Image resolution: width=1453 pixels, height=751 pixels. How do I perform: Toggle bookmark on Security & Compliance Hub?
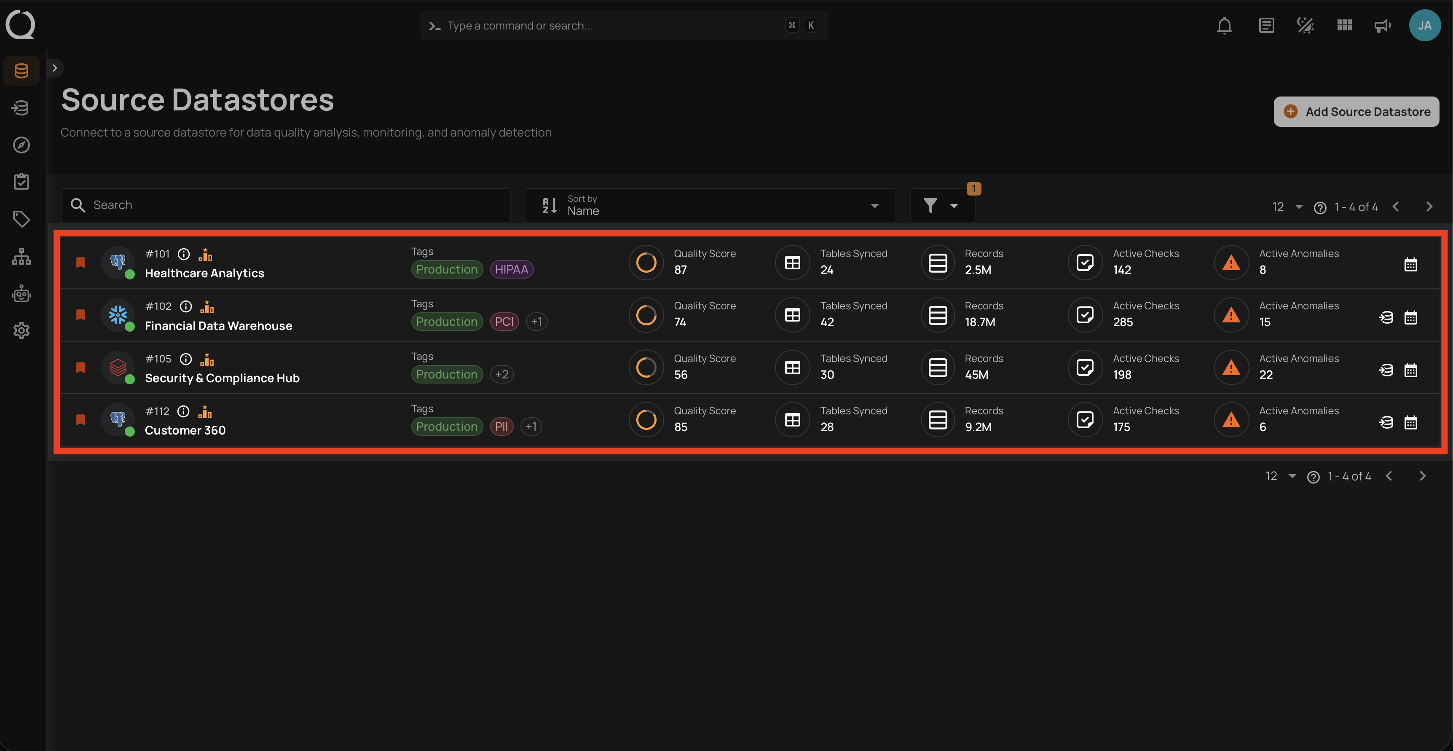80,367
